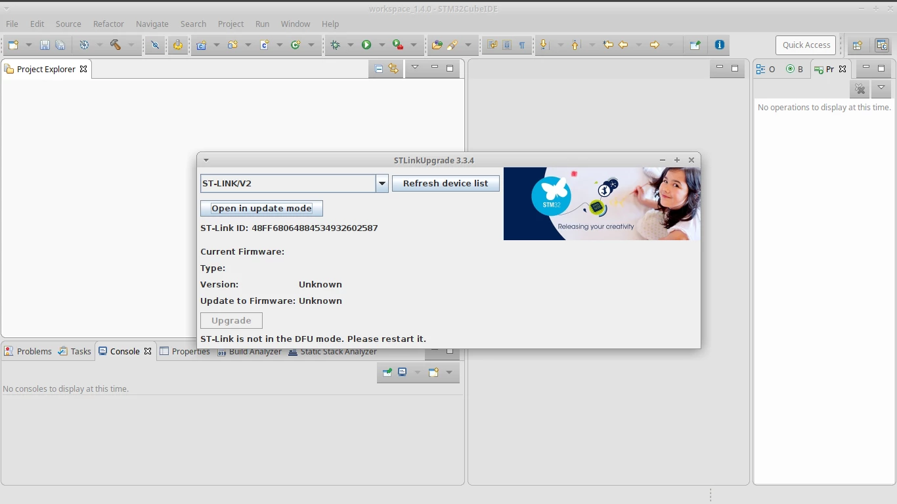897x504 pixels.
Task: Click the Remove All Finished Operations icon
Action: [x=860, y=89]
